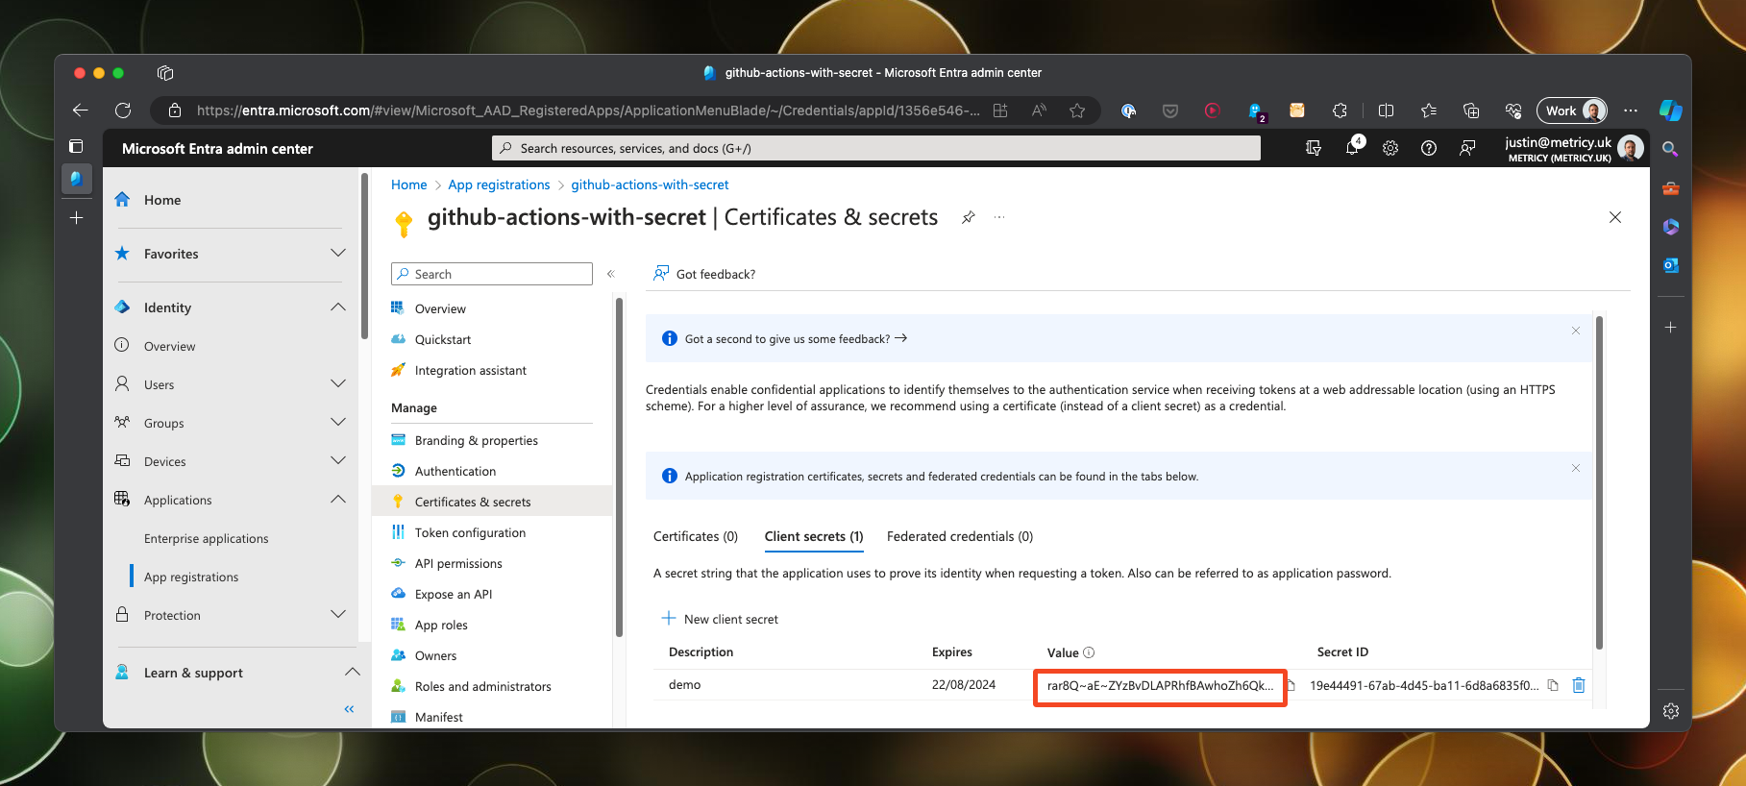Click New client secret
The image size is (1746, 786).
[720, 619]
